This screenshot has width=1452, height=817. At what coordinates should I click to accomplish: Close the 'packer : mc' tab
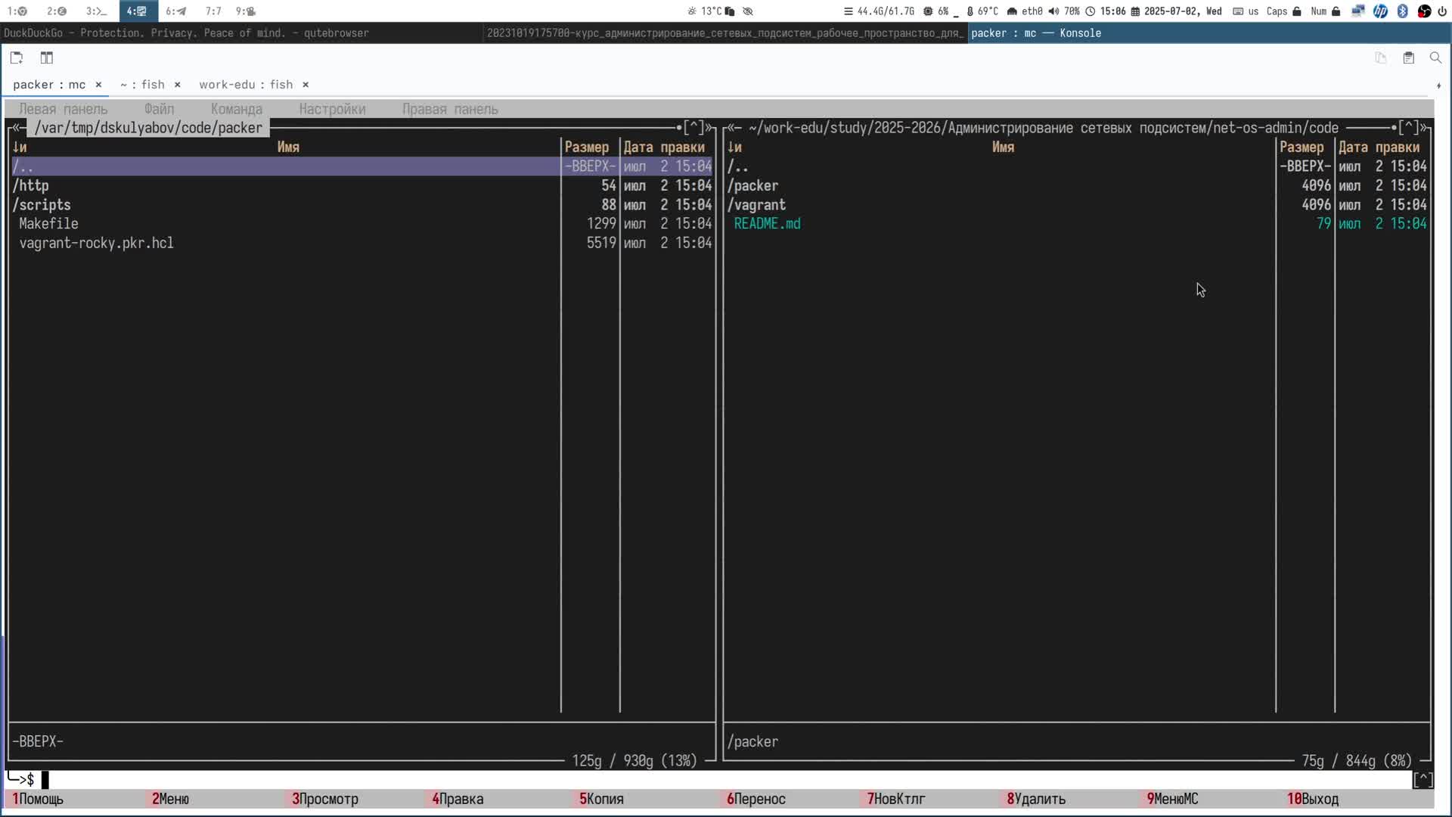point(98,85)
